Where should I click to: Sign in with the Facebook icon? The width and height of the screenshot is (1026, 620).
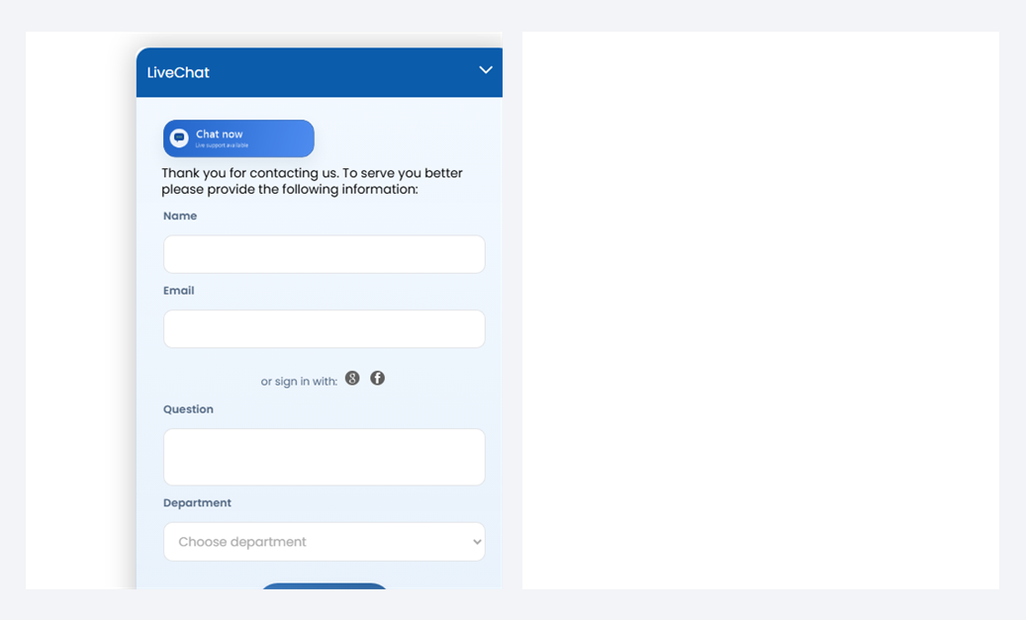377,379
